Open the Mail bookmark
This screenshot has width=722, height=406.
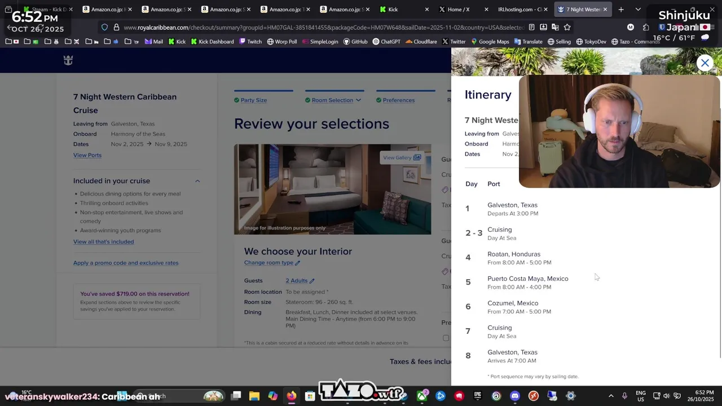[x=153, y=42]
